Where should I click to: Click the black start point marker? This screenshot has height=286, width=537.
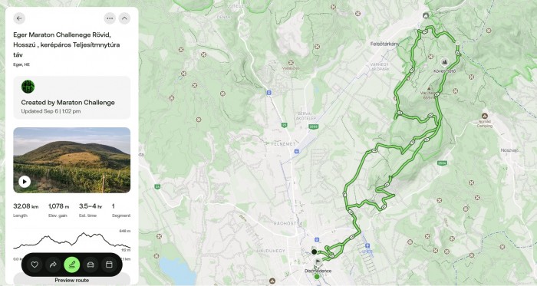coord(314,251)
